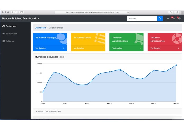Image resolution: width=184 pixels, height=130 pixels.
Task: Click the chevron on the red Notificaciones card
Action: point(179,48)
